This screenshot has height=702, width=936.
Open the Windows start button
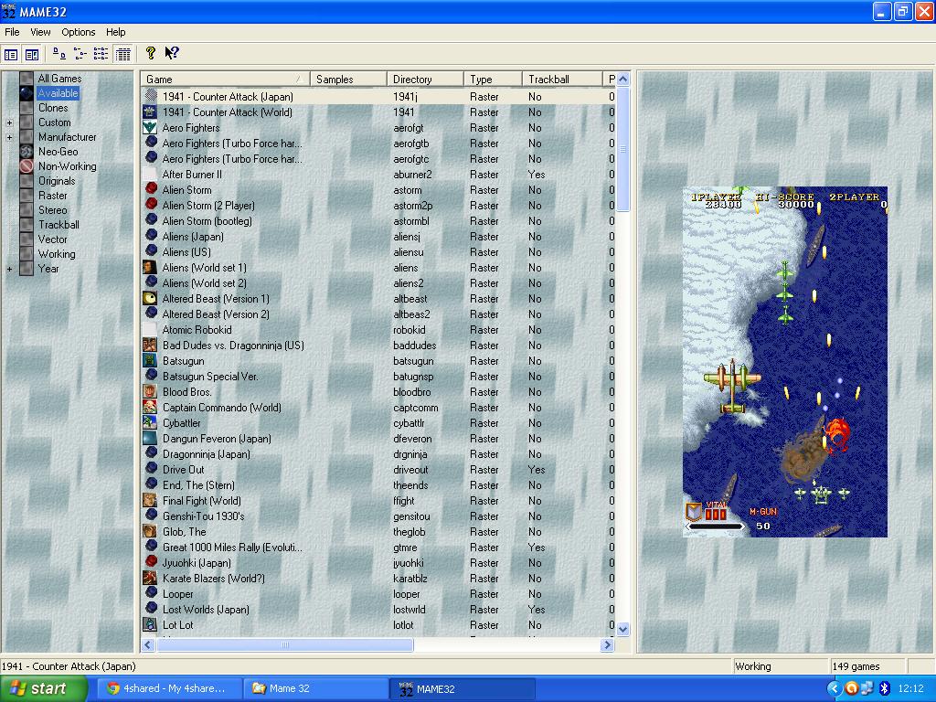(44, 689)
